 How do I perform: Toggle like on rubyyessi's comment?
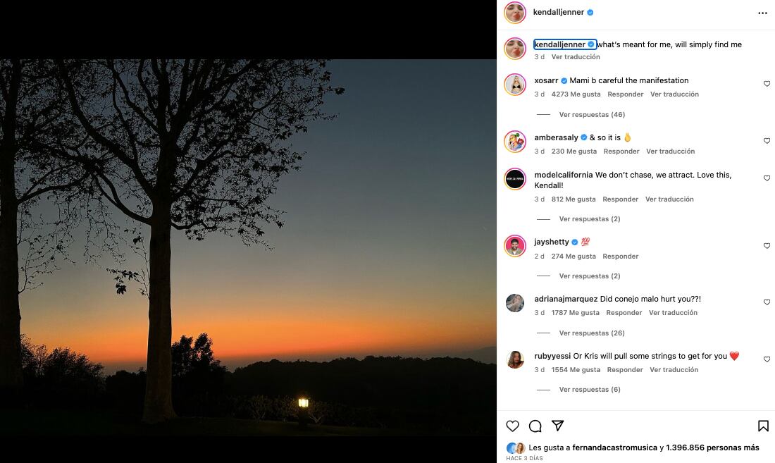click(x=767, y=359)
